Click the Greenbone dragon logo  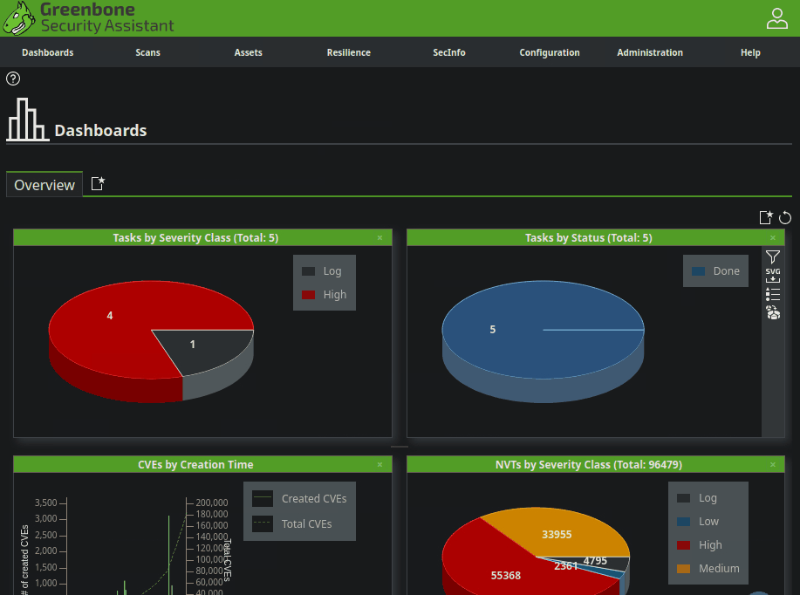(19, 18)
